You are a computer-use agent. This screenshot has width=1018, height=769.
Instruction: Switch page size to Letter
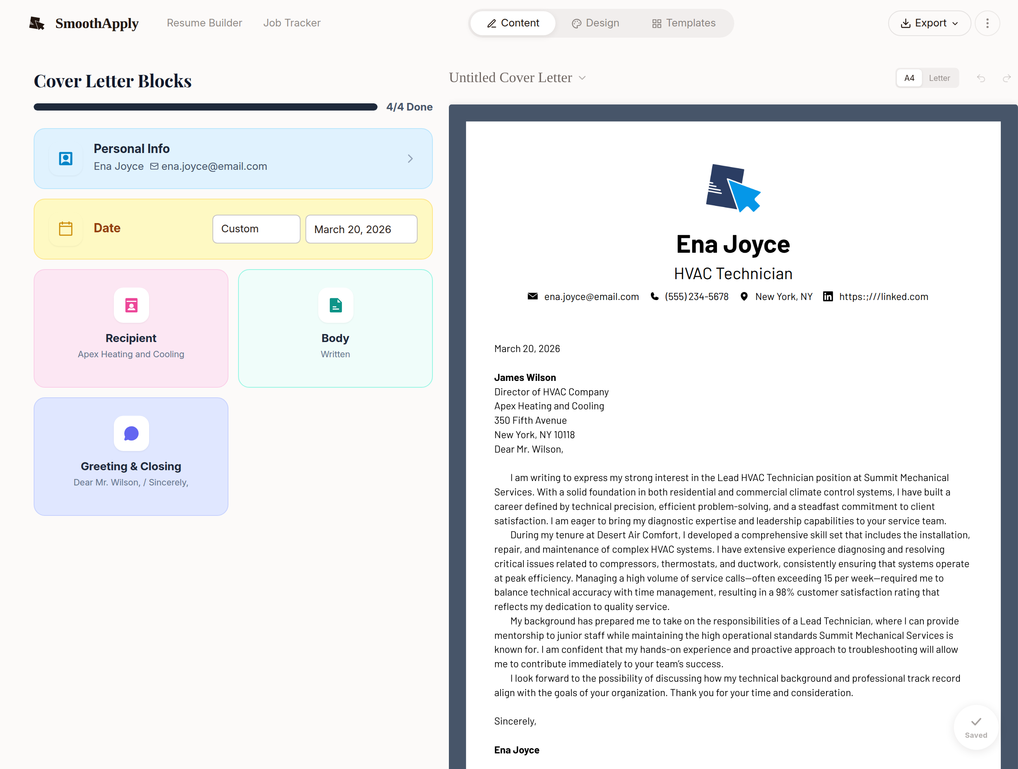pyautogui.click(x=939, y=78)
